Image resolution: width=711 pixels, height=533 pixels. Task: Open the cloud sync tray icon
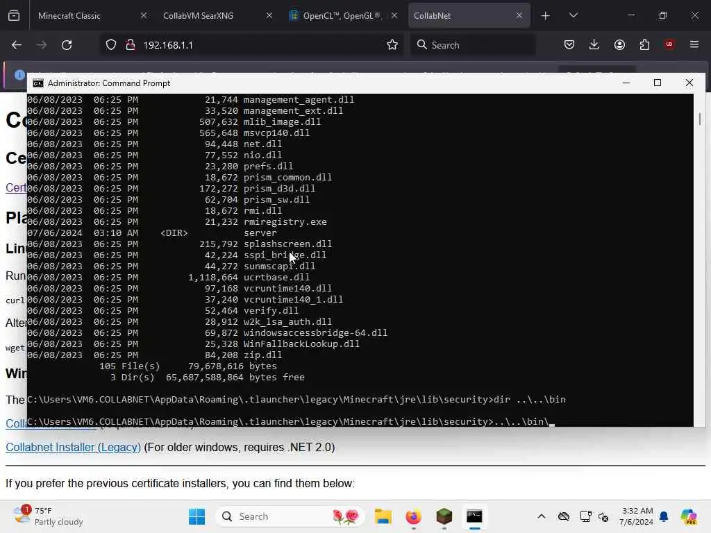point(564,516)
